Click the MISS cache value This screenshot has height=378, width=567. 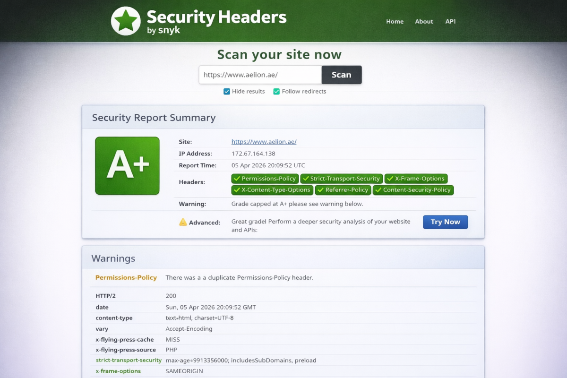pyautogui.click(x=172, y=339)
